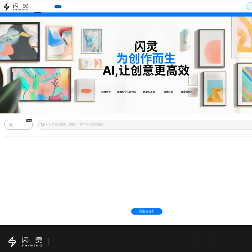
Task: Click the blue 登录&注册 button
Action: pos(147,211)
